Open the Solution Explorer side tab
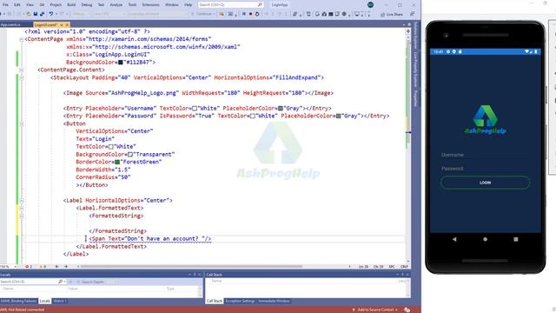The width and height of the screenshot is (556, 313). coord(416,36)
